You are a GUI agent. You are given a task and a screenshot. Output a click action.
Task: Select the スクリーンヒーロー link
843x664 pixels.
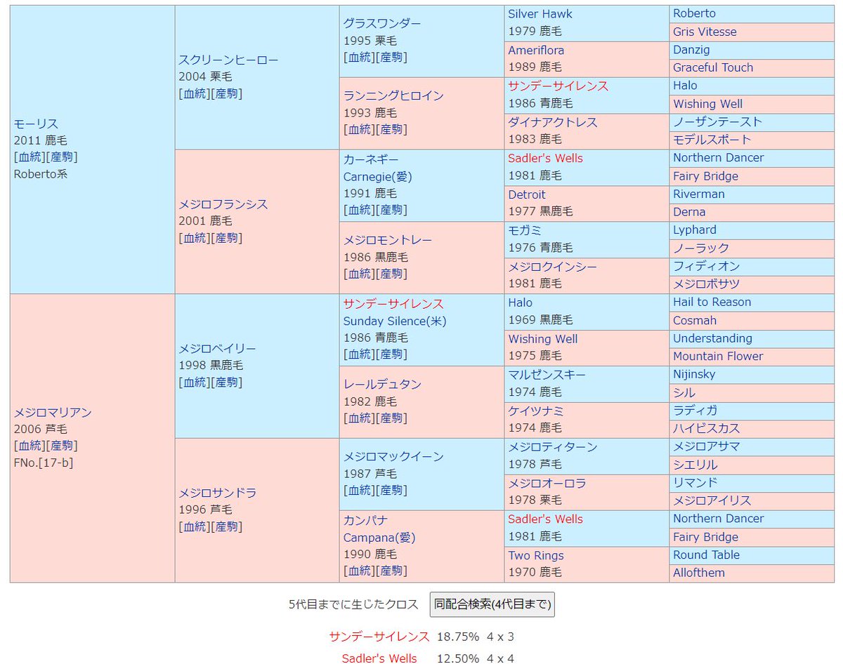tap(228, 60)
